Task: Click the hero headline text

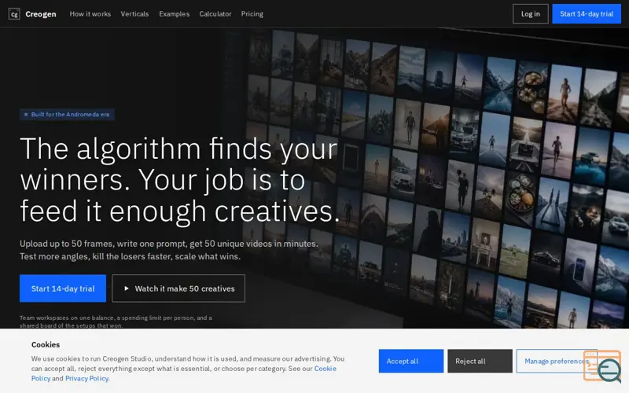Action: (x=180, y=180)
